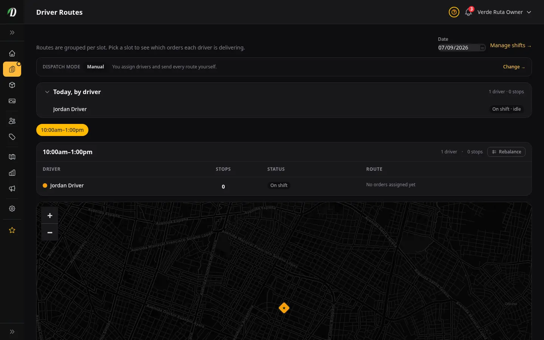Click the Date input field

pyautogui.click(x=462, y=48)
